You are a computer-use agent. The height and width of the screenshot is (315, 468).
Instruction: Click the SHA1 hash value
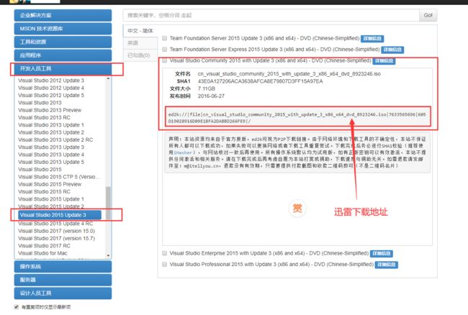point(260,81)
